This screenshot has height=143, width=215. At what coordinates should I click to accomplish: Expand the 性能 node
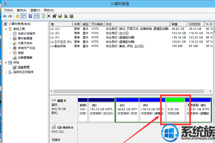point(10,53)
